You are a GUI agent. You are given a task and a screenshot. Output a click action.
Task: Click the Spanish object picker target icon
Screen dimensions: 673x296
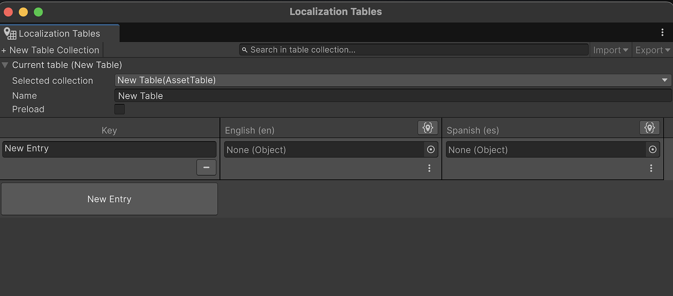[653, 149]
